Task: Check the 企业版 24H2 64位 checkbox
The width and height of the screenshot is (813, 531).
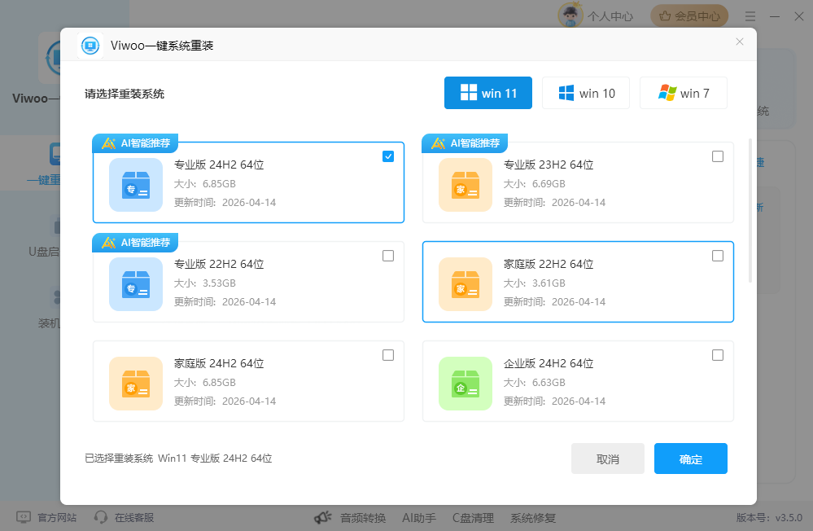Action: point(718,355)
